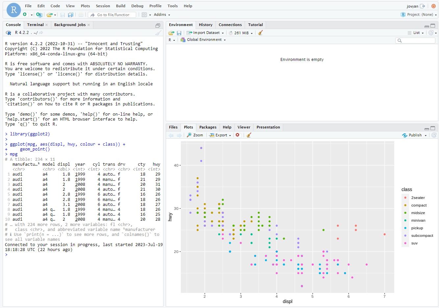Image resolution: width=439 pixels, height=308 pixels.
Task: Go back to the previous plot
Action: [171, 135]
